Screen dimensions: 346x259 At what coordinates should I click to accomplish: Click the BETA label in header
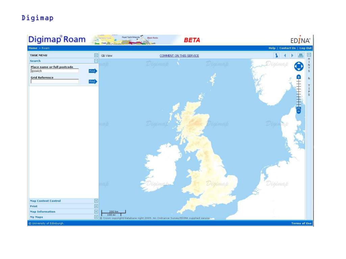click(x=192, y=40)
